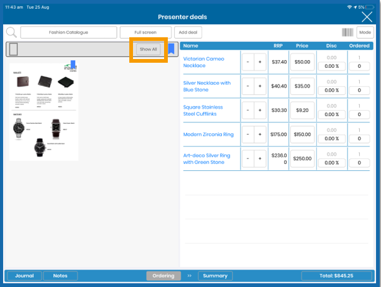Viewport: 381px width, 287px height.
Task: Open Square Stainless Steel Cufflinks link
Action: pyautogui.click(x=203, y=111)
